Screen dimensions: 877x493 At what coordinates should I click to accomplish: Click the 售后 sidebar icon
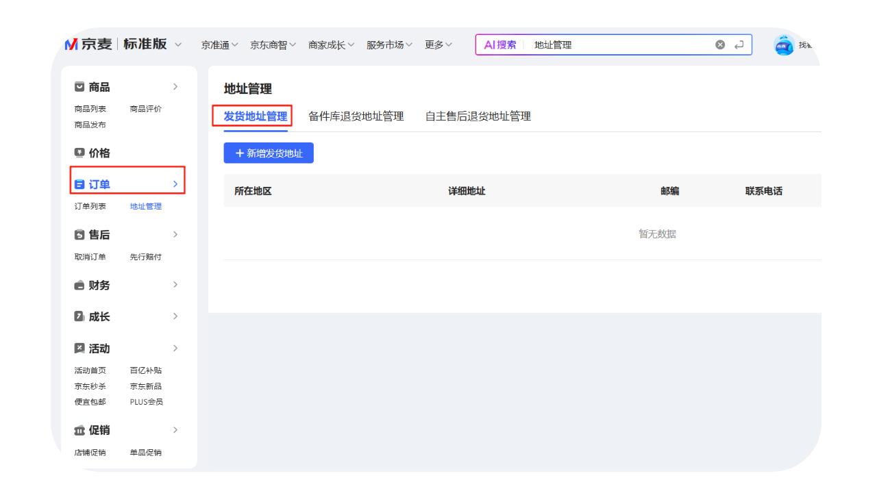click(x=79, y=235)
